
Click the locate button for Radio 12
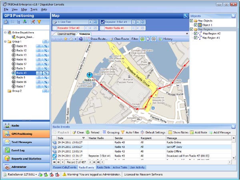coord(39,50)
